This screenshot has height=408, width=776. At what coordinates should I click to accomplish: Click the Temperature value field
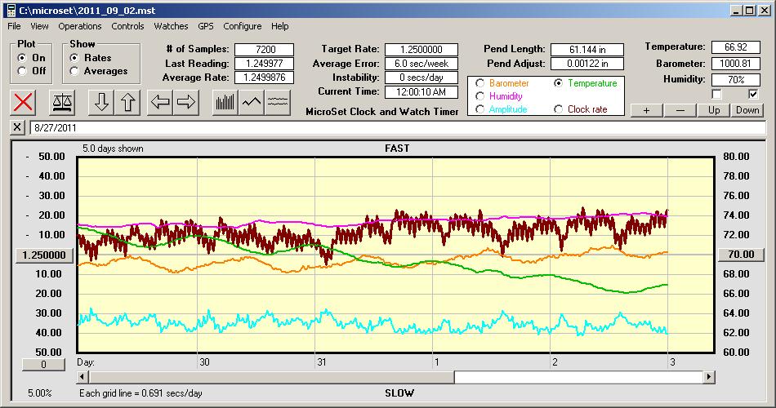click(x=735, y=47)
